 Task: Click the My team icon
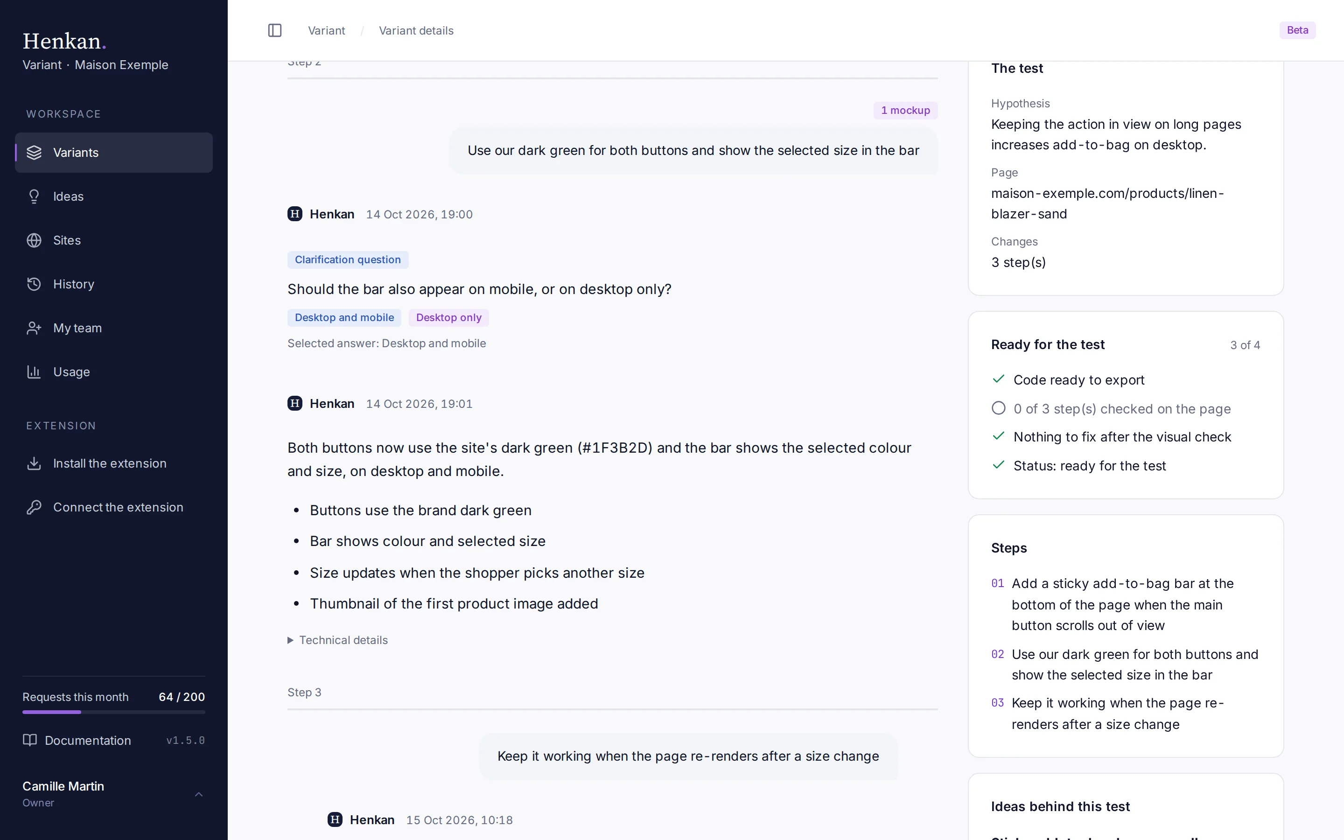34,328
